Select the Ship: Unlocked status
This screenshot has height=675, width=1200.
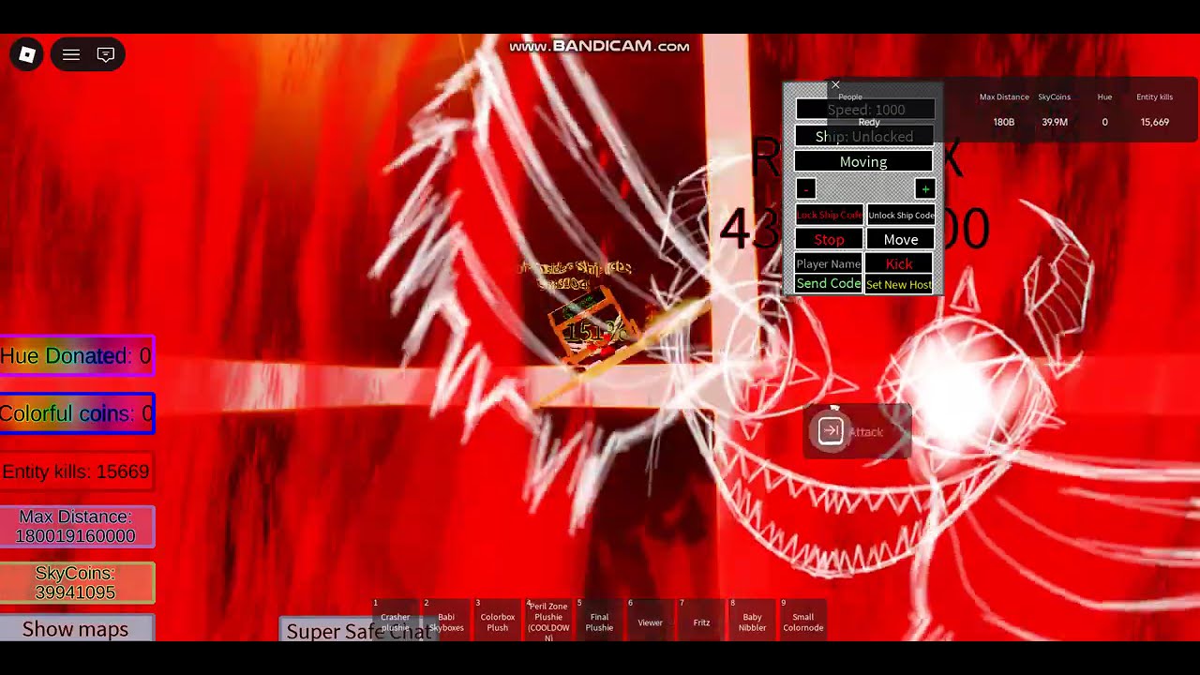(863, 136)
